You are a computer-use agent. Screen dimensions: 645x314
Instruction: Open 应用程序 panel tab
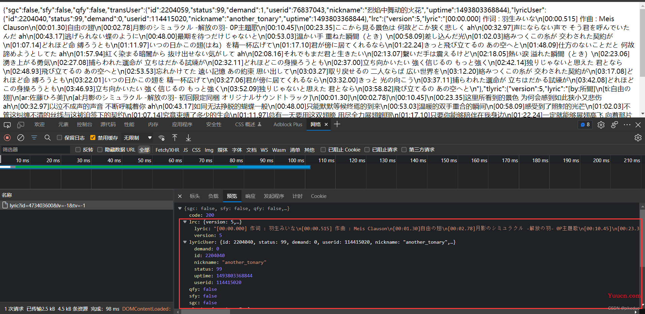point(182,125)
